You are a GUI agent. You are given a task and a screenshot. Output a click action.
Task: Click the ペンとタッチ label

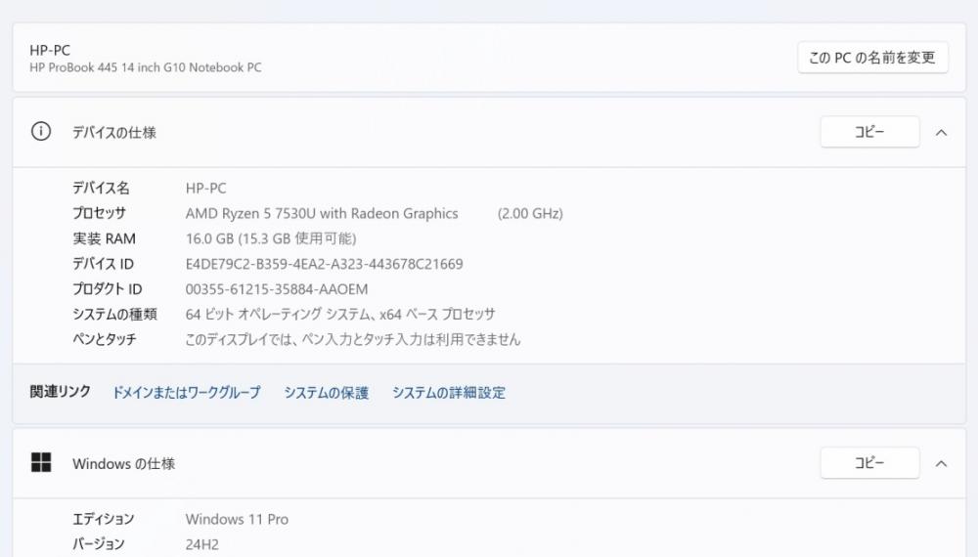tap(105, 339)
